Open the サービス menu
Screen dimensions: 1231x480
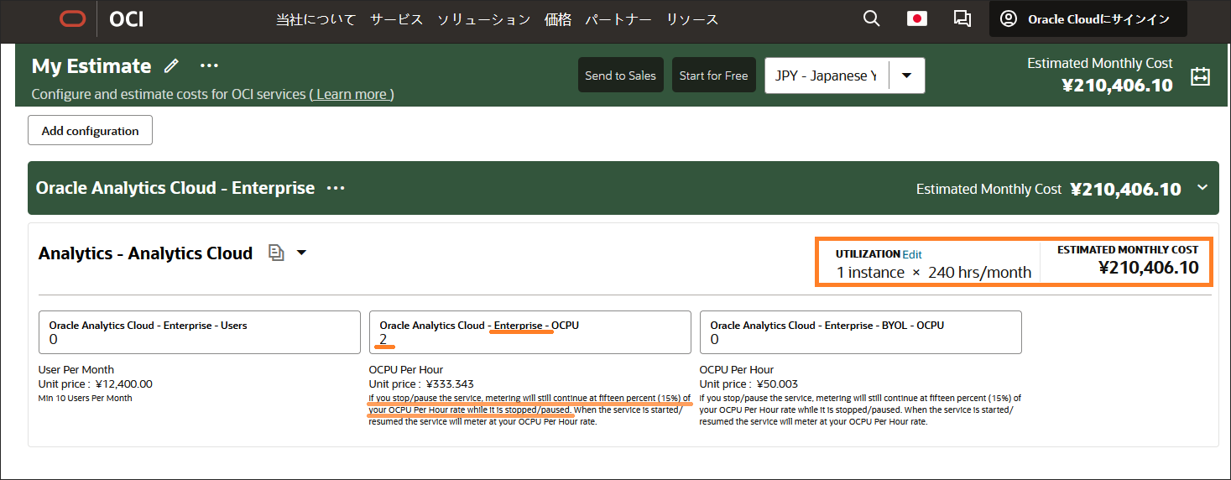pyautogui.click(x=396, y=19)
